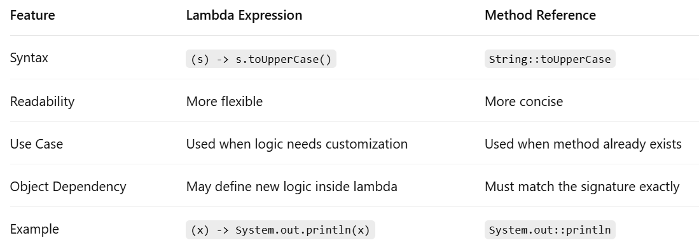Select the System.out::println code snippet
Image resolution: width=699 pixels, height=252 pixels.
tap(550, 230)
